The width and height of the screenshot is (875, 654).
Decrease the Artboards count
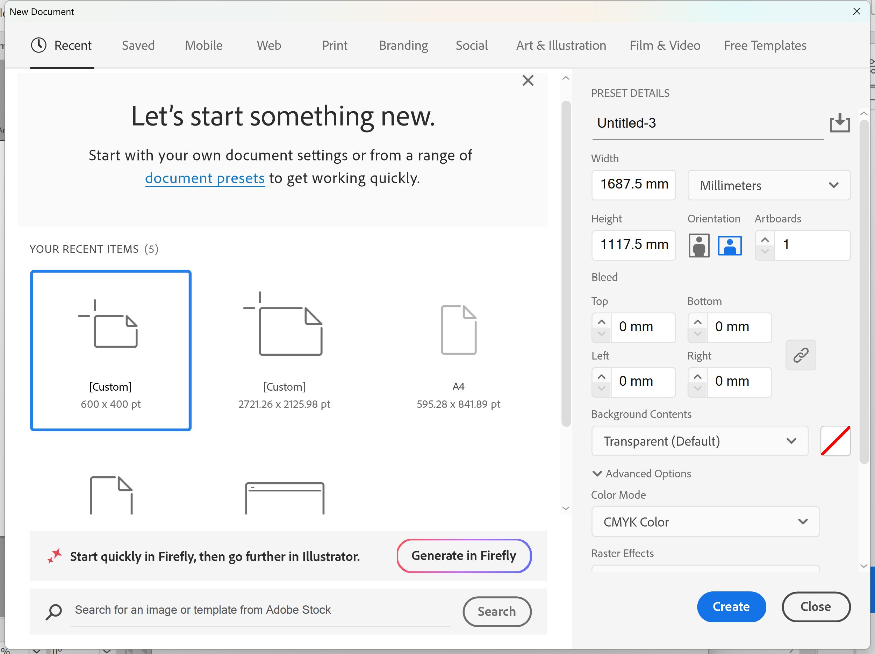tap(765, 251)
